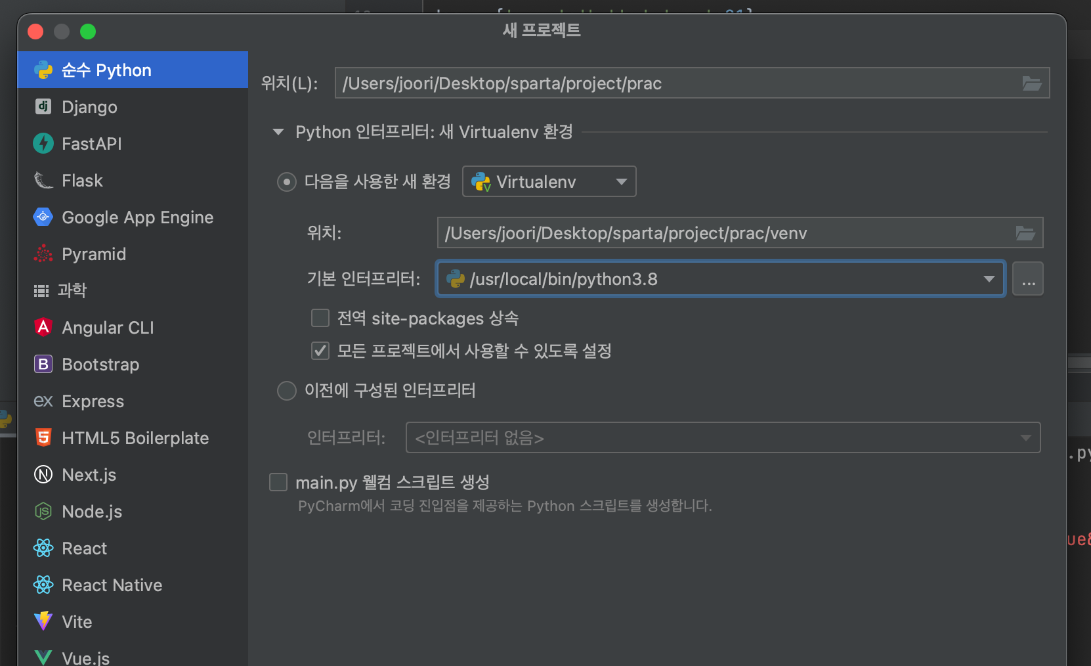This screenshot has height=666, width=1091.
Task: Pick the Express ex icon
Action: pos(43,401)
